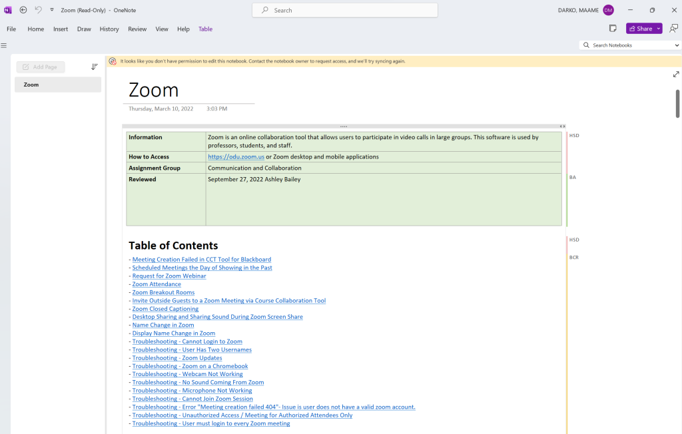Click the OneNote app icon in title bar
The image size is (682, 434).
(8, 10)
